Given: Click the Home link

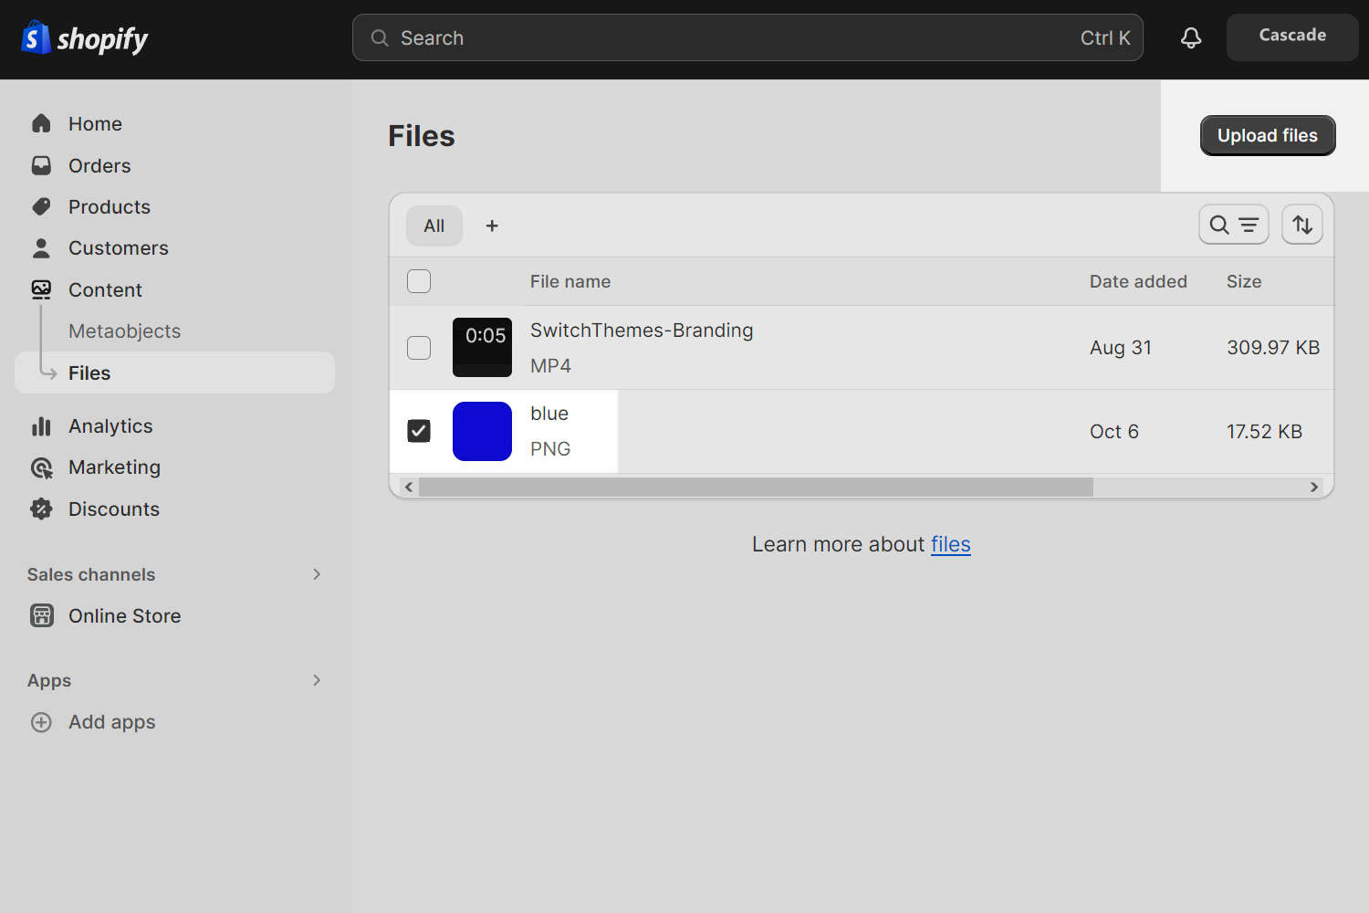Looking at the screenshot, I should click(95, 123).
